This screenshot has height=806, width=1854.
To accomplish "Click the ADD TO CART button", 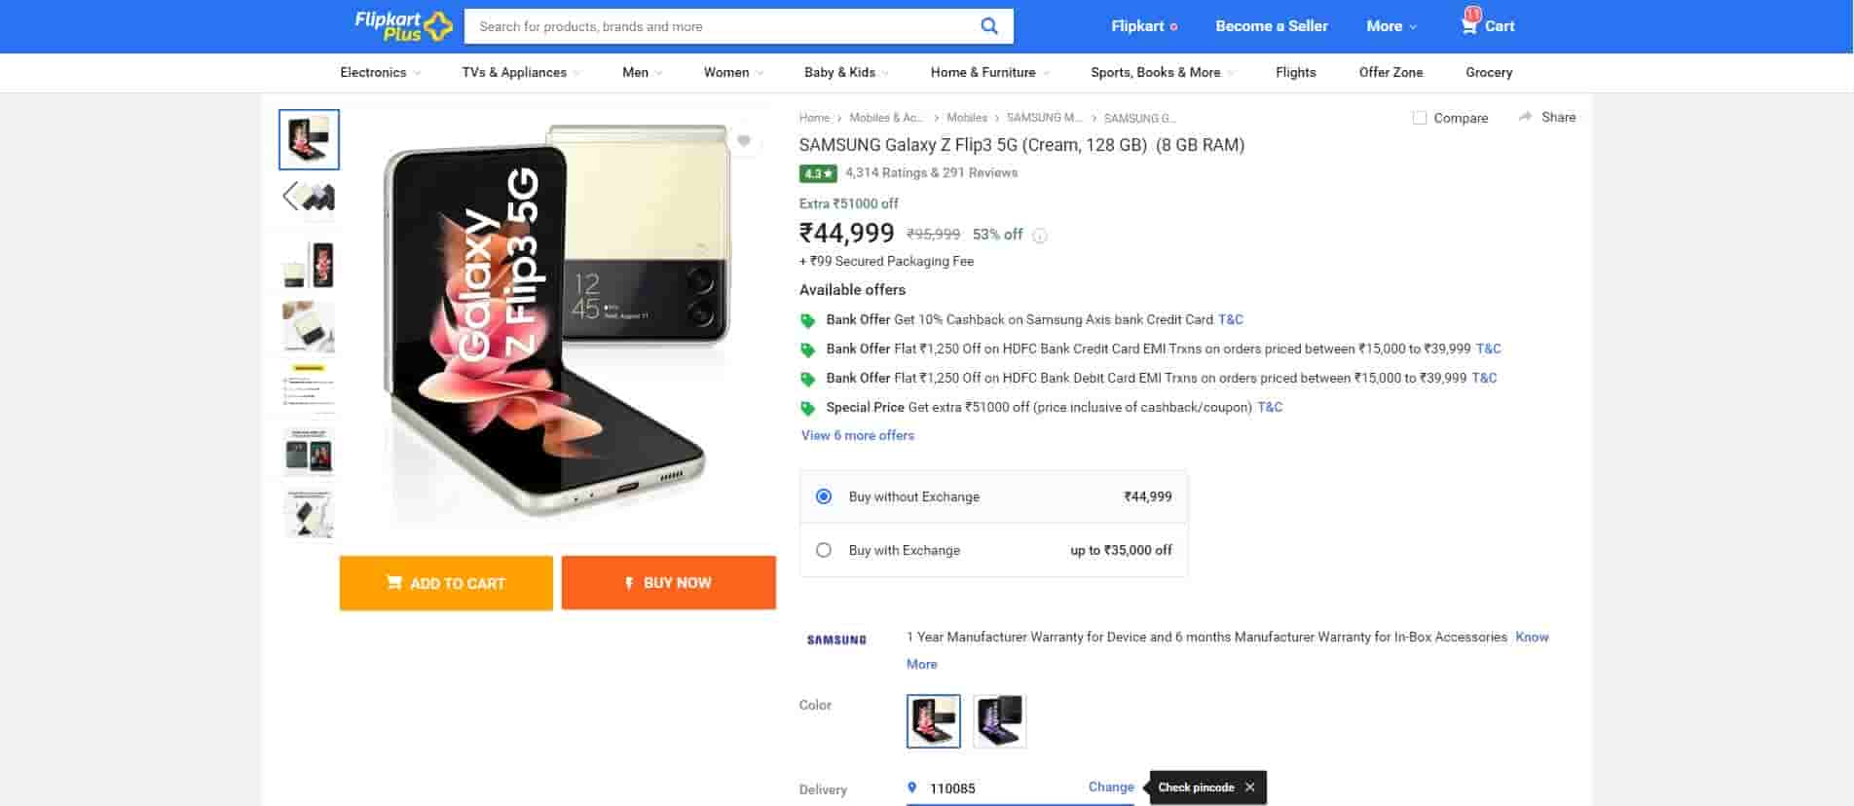I will (446, 583).
